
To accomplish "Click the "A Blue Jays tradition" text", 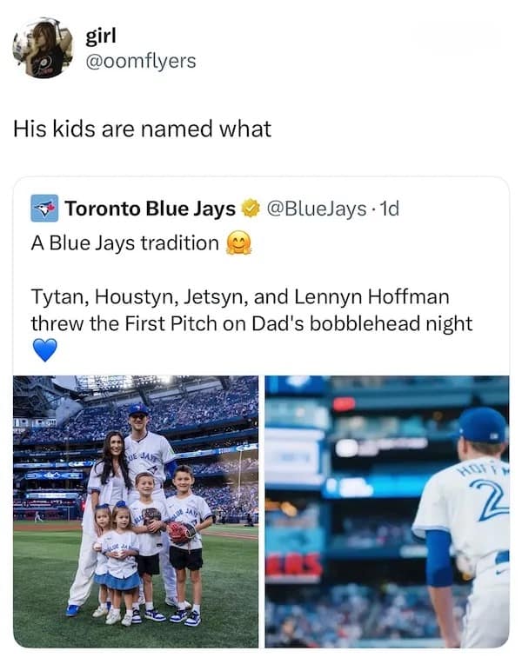I will click(x=125, y=242).
